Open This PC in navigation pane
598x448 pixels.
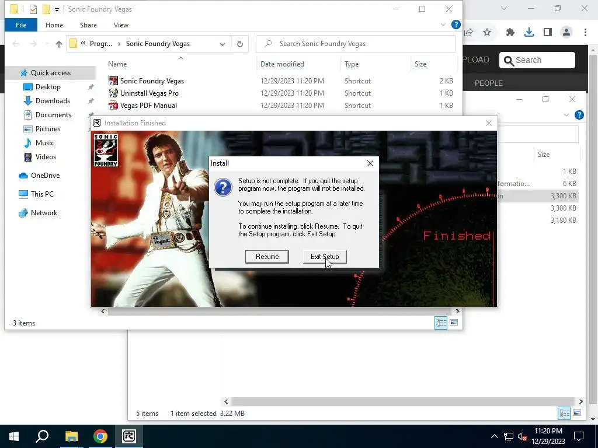pyautogui.click(x=42, y=194)
